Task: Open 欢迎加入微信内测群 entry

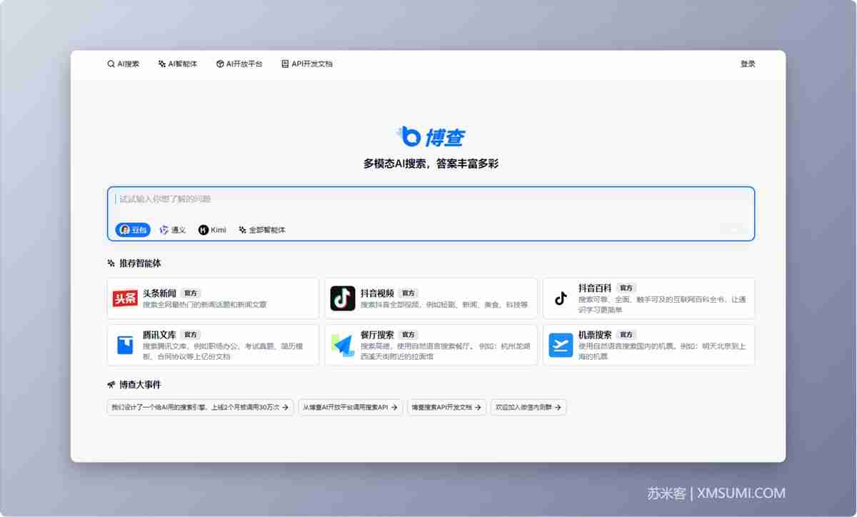Action: (x=528, y=407)
